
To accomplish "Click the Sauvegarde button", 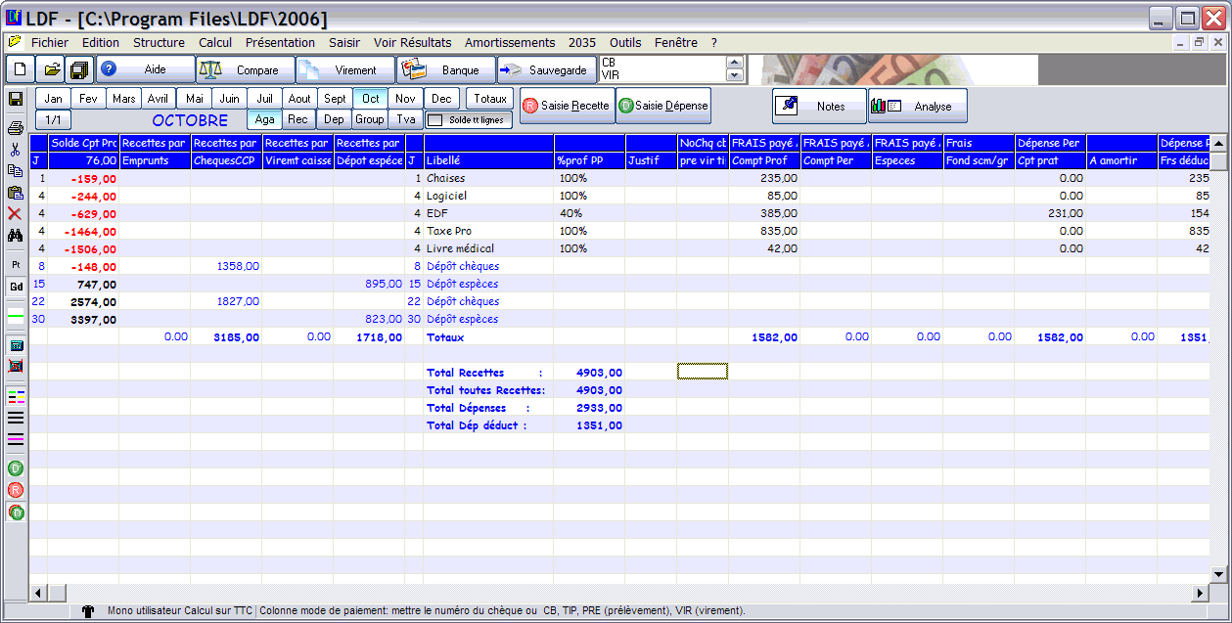I will click(546, 69).
